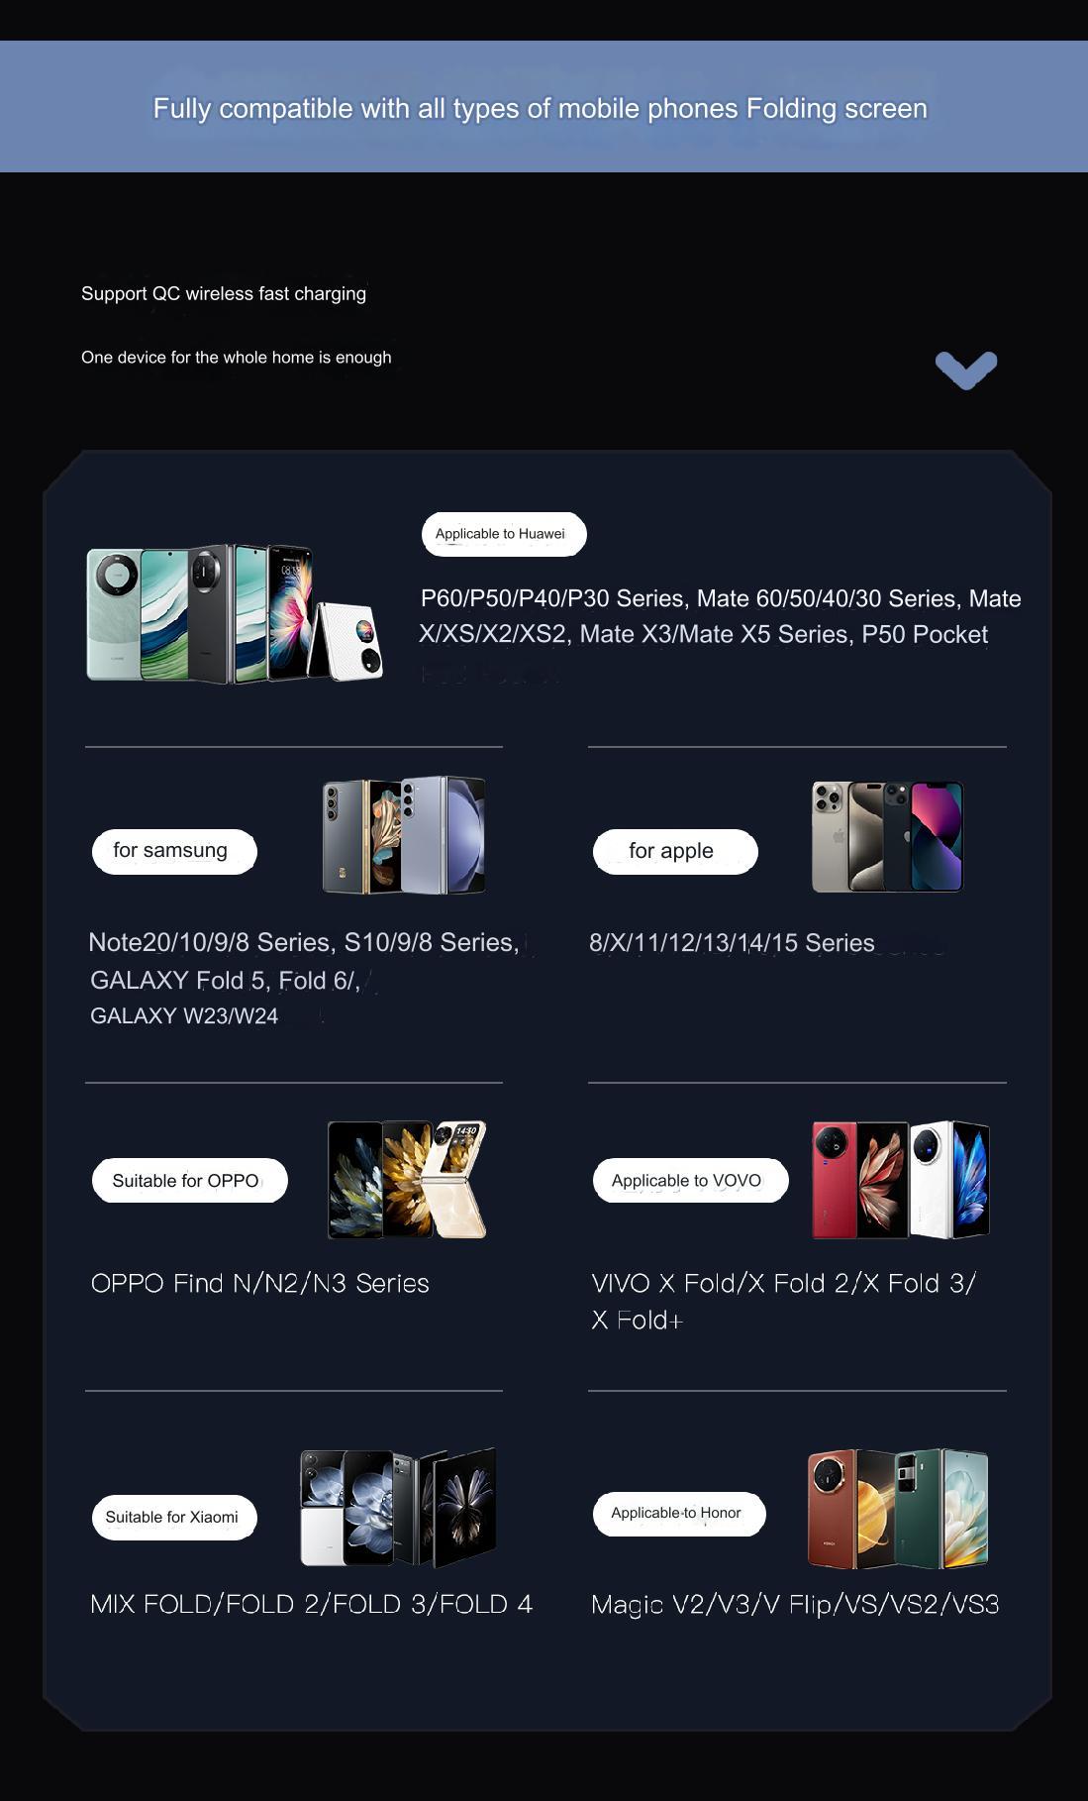Click 'Support QC wireless fast charging' text

coord(224,293)
